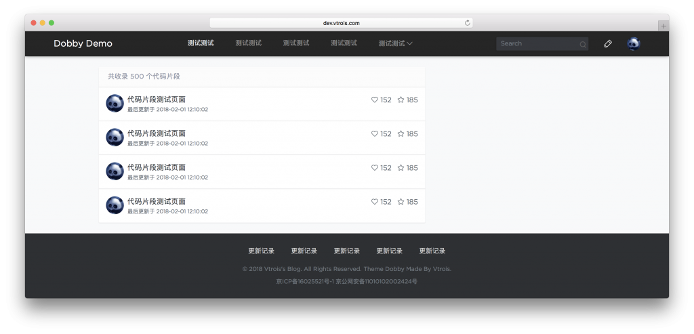This screenshot has height=334, width=694.
Task: Focus the Search input field
Action: point(537,43)
